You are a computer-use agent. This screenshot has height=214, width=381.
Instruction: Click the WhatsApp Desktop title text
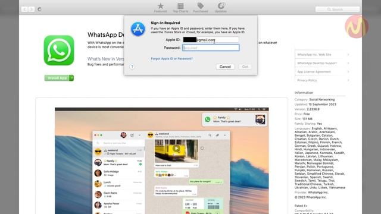pos(106,34)
